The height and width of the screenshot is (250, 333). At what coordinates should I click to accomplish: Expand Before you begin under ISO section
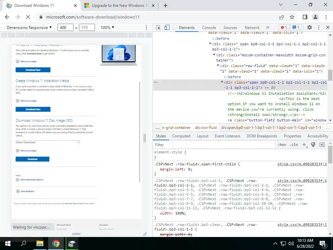(x=26, y=151)
